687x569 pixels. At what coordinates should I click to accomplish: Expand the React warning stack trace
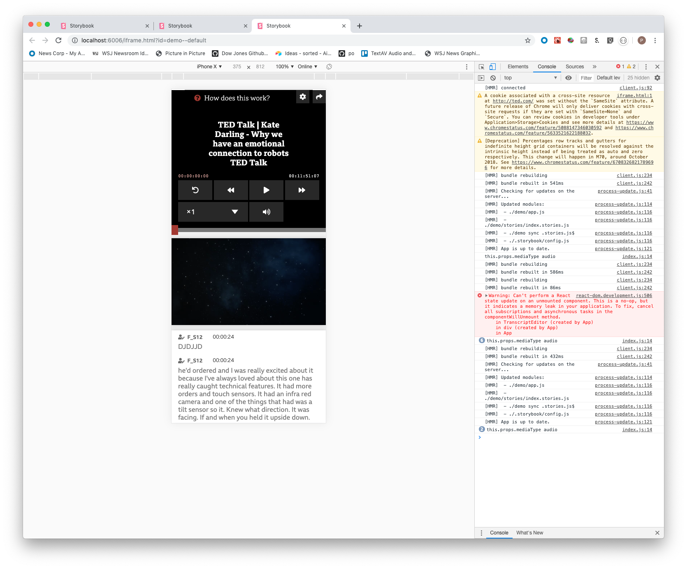486,295
